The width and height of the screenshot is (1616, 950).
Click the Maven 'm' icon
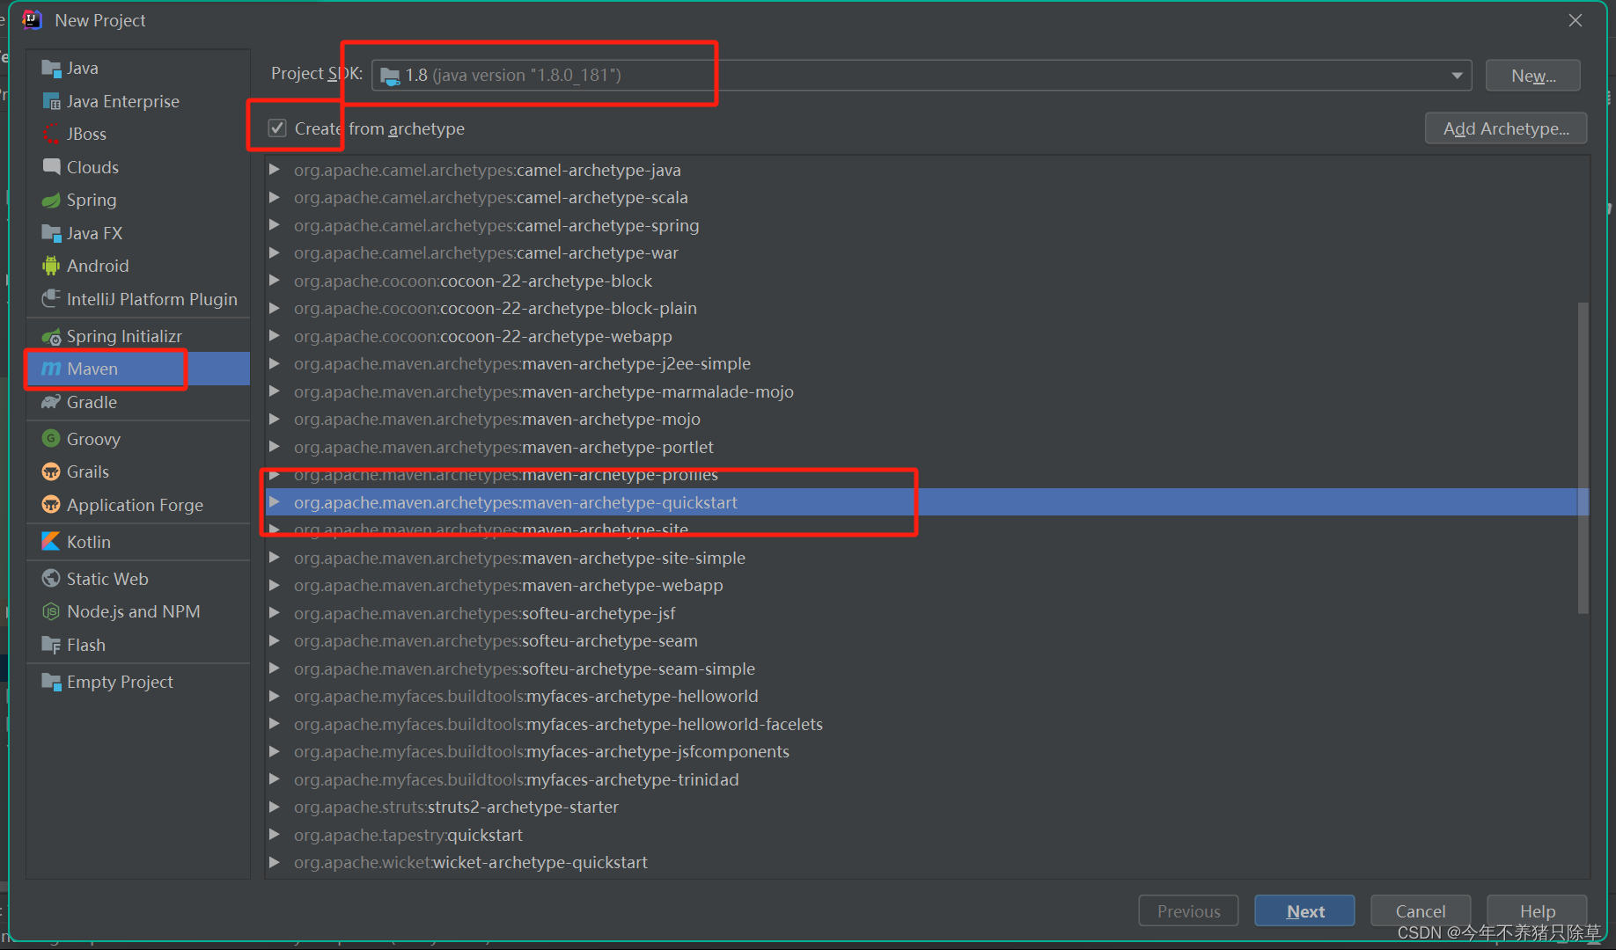(x=51, y=369)
